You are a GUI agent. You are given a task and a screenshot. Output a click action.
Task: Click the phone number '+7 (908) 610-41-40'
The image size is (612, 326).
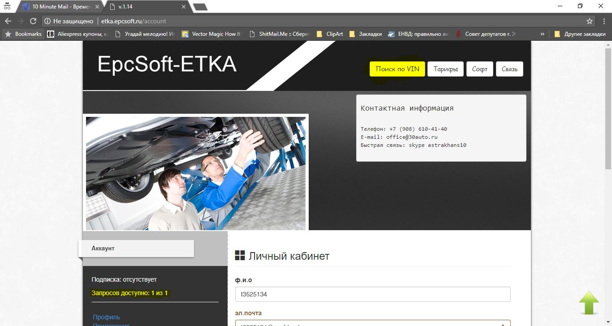[x=418, y=129]
